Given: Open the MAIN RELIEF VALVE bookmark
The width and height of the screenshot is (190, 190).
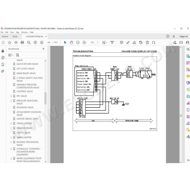Looking at the screenshot, I should [26, 73].
